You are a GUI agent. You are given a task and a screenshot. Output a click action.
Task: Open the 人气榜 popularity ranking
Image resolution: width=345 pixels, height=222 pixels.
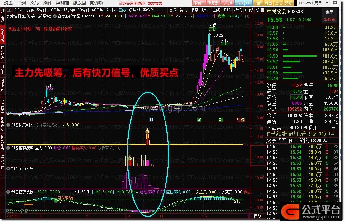point(227,3)
